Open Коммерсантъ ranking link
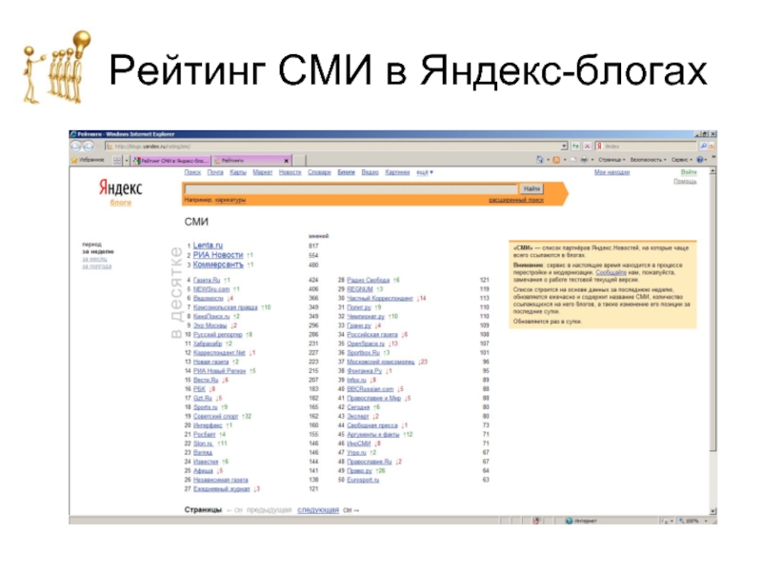 point(218,265)
